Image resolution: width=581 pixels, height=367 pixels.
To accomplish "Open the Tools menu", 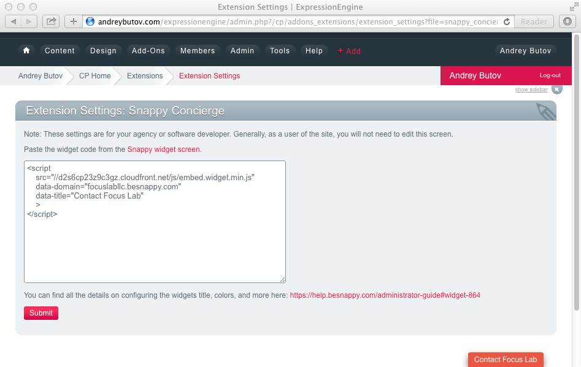I will [280, 51].
